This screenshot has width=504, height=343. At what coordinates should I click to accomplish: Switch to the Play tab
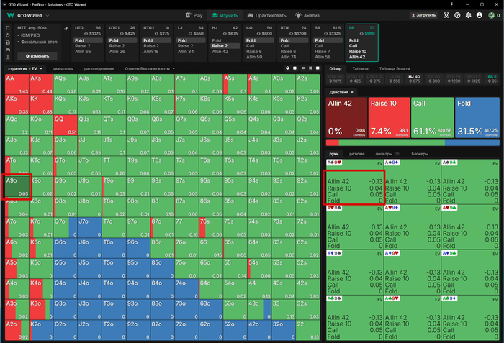click(194, 15)
